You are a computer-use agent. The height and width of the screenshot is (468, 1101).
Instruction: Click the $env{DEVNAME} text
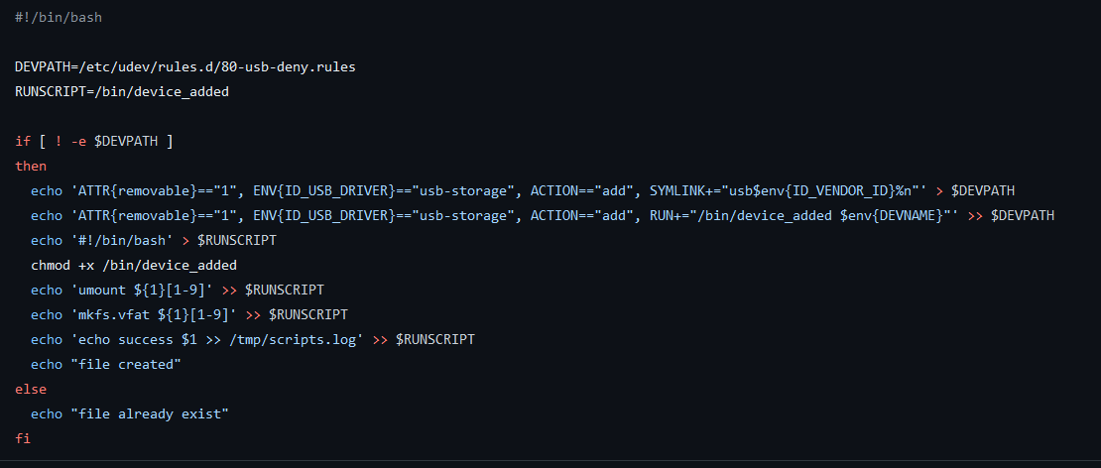point(892,215)
